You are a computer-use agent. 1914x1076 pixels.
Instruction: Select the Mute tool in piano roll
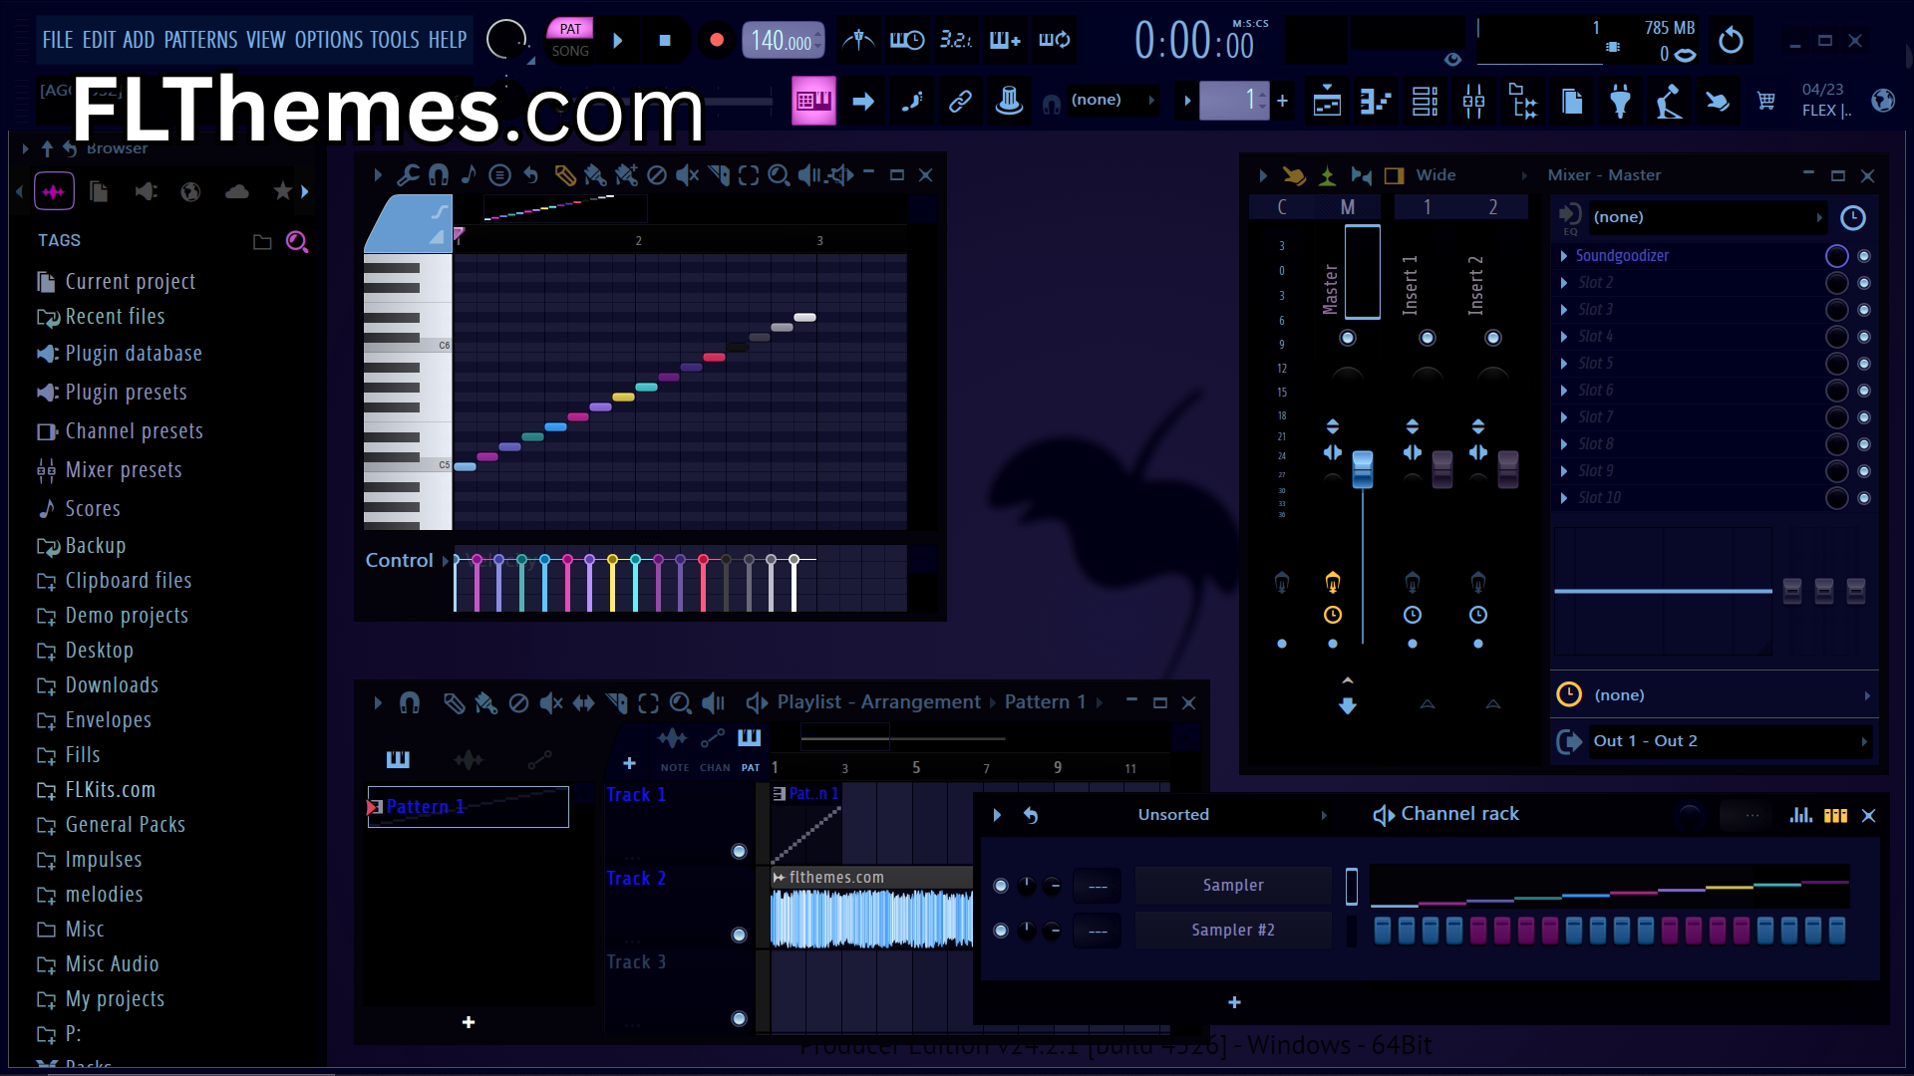tap(687, 175)
